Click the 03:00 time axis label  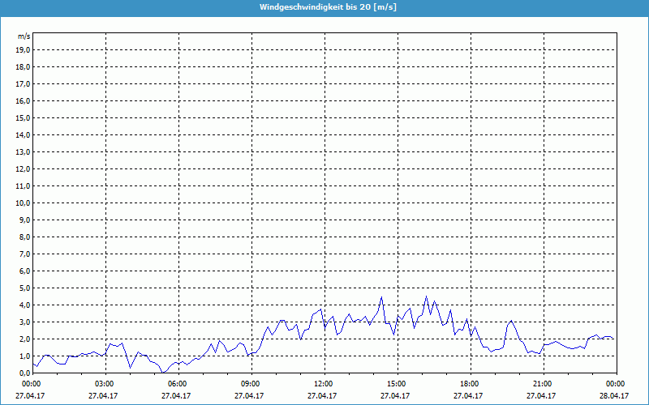tap(104, 383)
